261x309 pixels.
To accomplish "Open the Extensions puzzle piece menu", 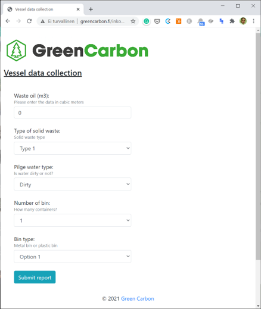I will pyautogui.click(x=232, y=21).
